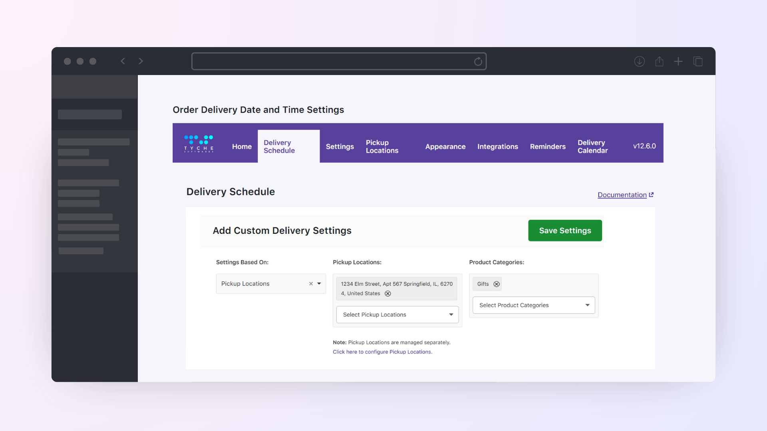Expand the Settings Based On dropdown
This screenshot has width=767, height=431.
319,284
